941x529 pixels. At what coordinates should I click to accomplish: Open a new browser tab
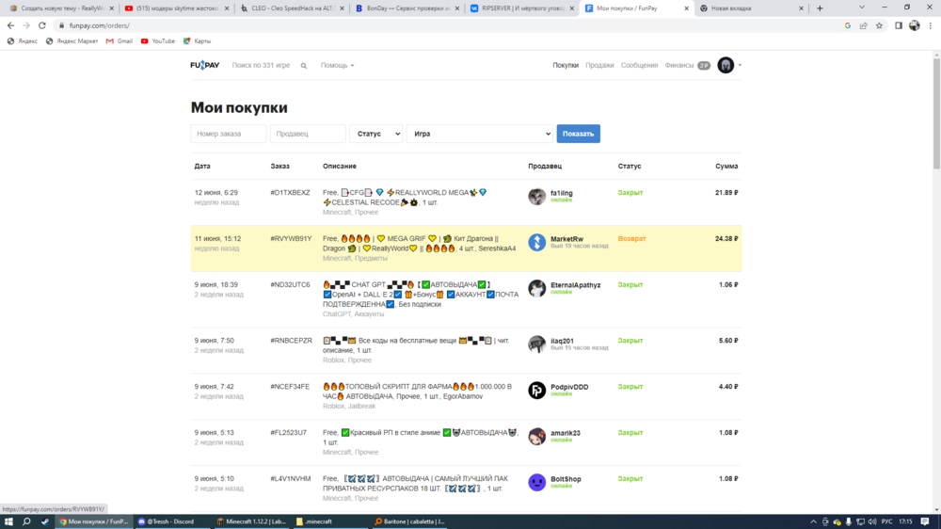(820, 8)
